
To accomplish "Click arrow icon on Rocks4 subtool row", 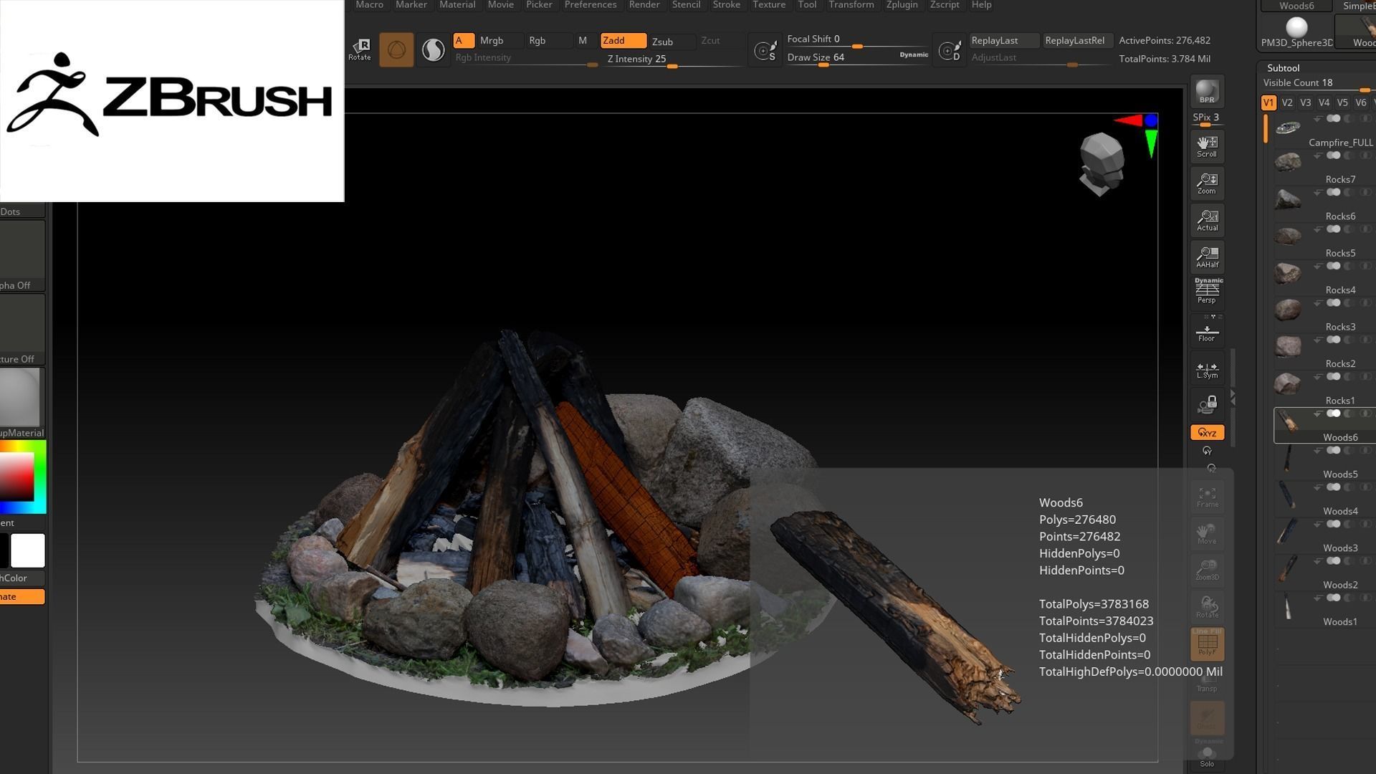I will pyautogui.click(x=1317, y=267).
